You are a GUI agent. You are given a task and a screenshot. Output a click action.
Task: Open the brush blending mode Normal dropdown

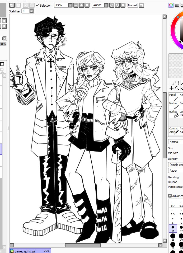pos(176,142)
